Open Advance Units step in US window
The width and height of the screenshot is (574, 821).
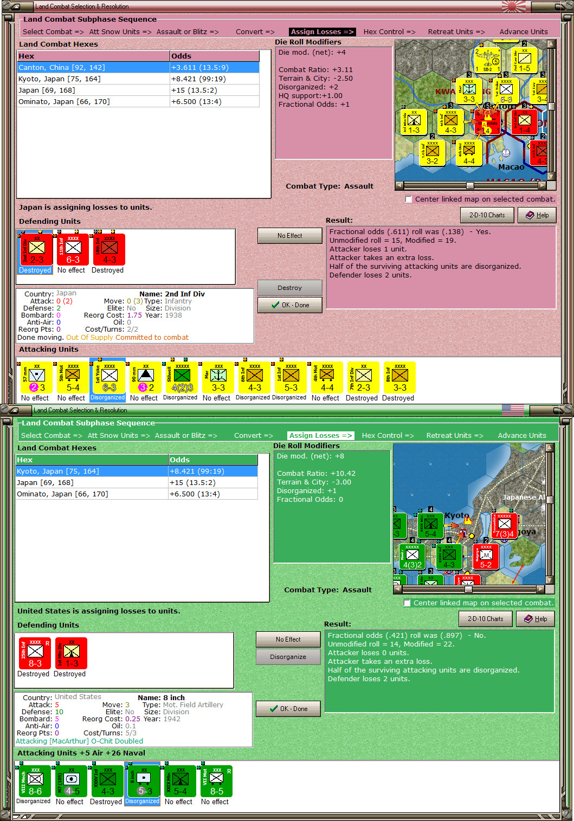click(x=522, y=436)
